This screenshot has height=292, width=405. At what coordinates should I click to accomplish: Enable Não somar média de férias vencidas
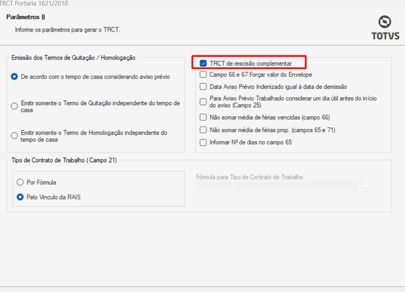click(x=203, y=117)
